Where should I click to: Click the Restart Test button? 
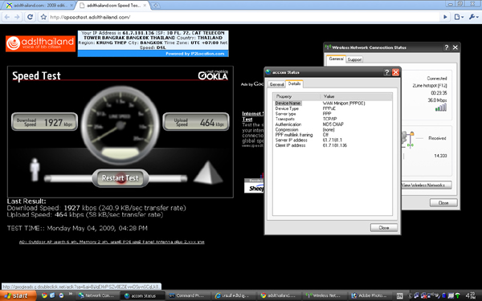[120, 178]
